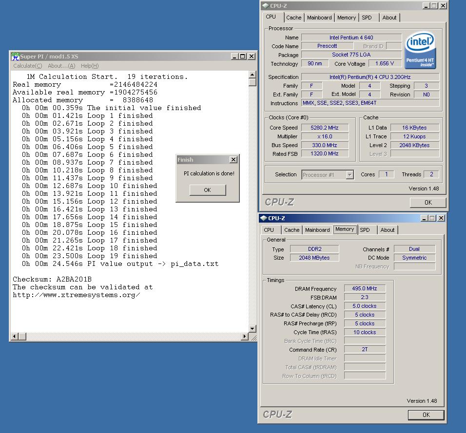Click the Super PI scroll left arrow
The image size is (466, 433).
[x=15, y=336]
